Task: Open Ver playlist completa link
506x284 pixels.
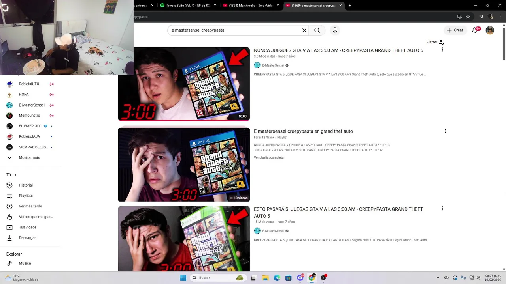Action: 269,157
